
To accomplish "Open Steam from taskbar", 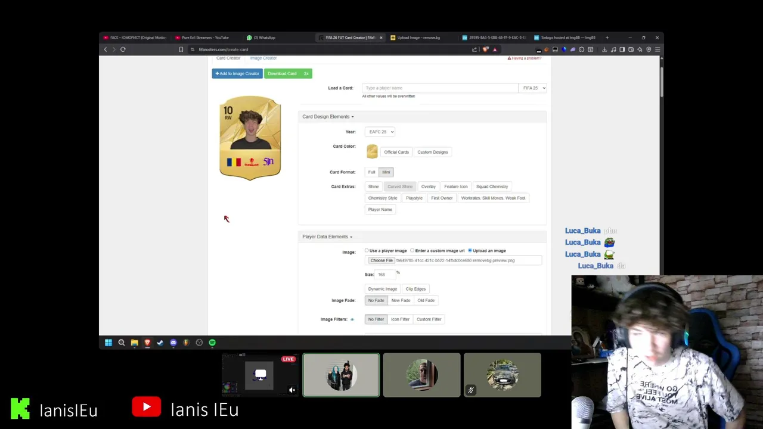I will click(x=160, y=343).
